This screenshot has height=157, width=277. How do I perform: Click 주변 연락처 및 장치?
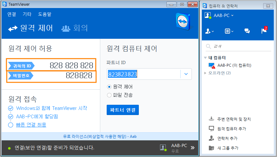click(234, 119)
